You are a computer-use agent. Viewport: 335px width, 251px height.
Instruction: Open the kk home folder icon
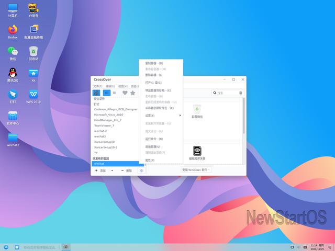coord(33,75)
